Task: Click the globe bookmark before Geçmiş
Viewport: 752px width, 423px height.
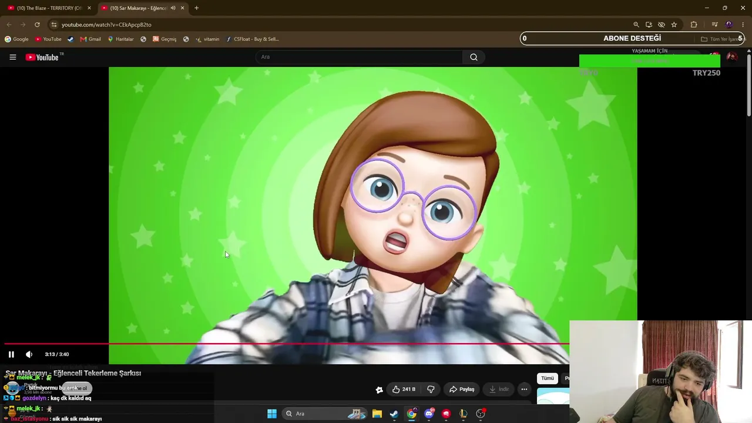Action: click(143, 39)
